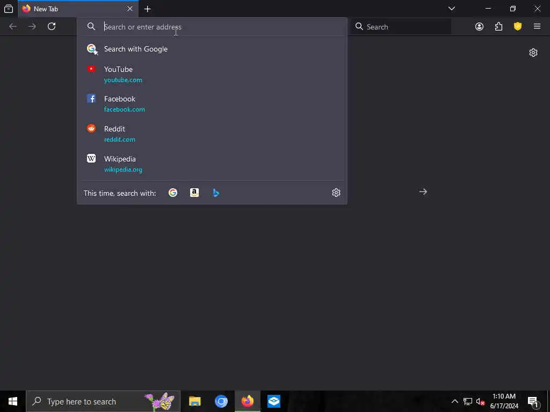Select the Reddit suggestion
Viewport: 550px width, 412px height.
[x=212, y=134]
